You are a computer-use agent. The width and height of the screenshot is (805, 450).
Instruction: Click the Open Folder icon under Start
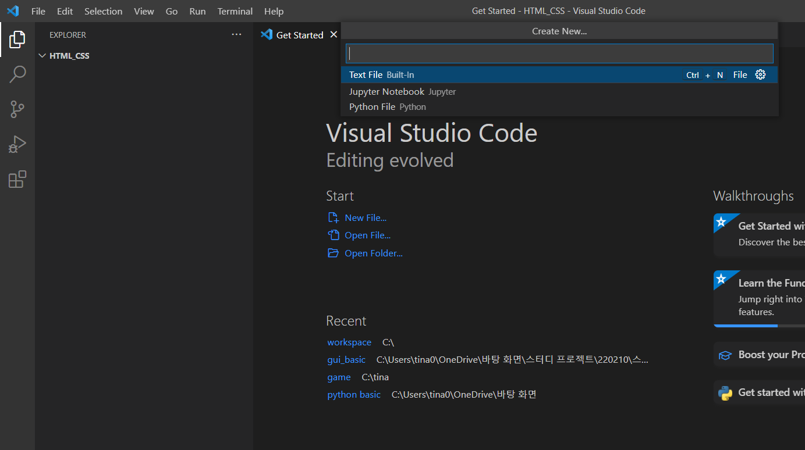tap(333, 253)
